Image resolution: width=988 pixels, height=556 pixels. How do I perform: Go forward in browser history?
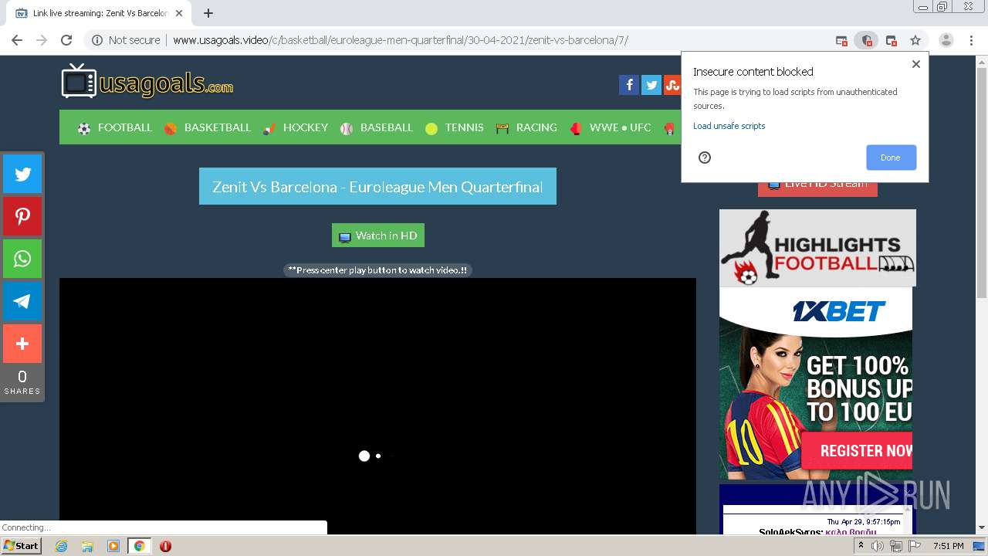tap(42, 40)
